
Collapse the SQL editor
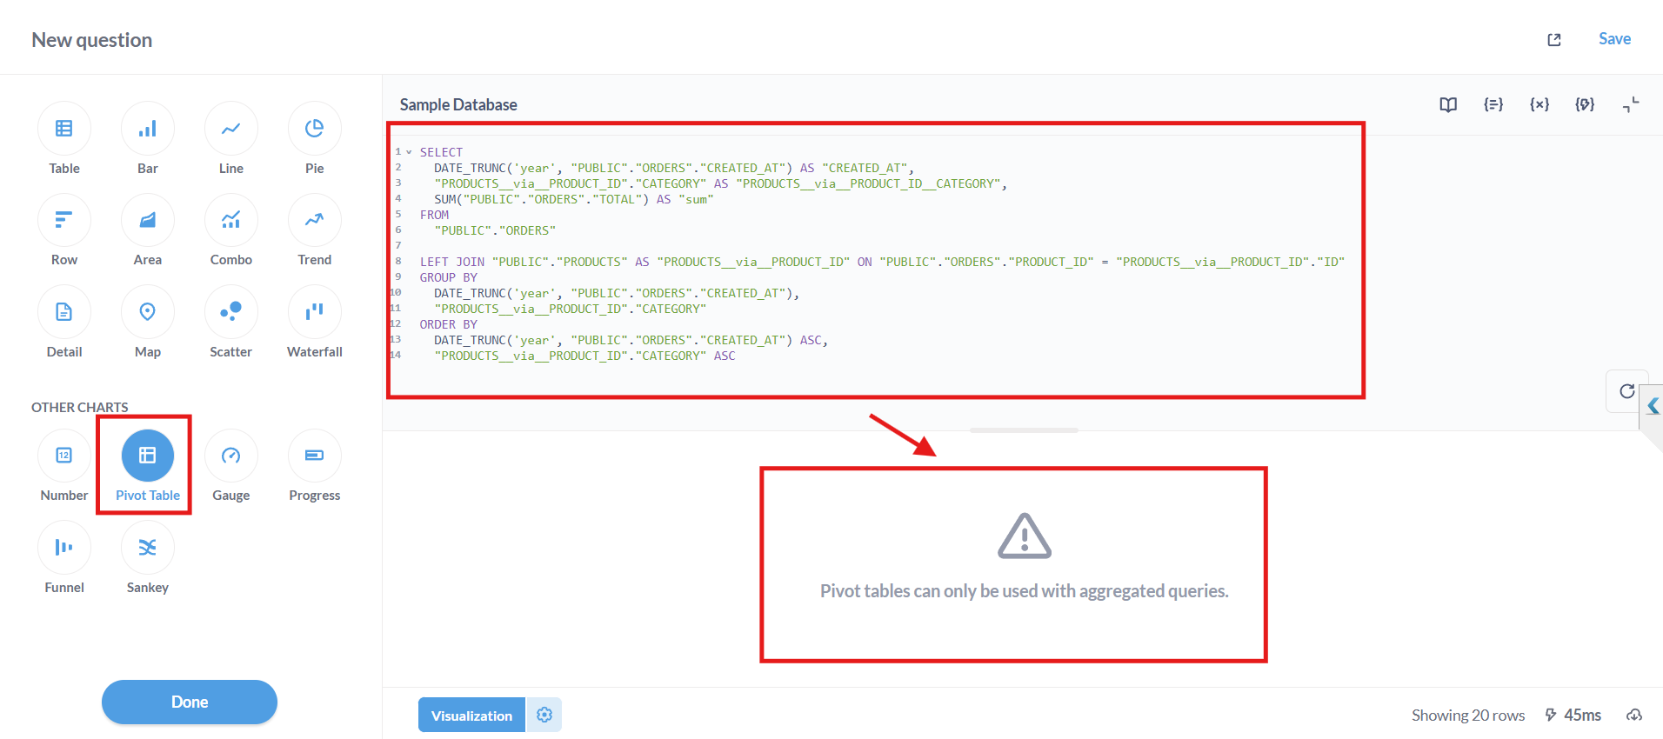click(x=1631, y=104)
